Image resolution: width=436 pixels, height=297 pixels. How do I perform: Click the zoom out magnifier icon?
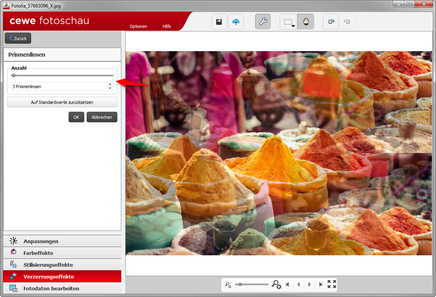coord(228,284)
